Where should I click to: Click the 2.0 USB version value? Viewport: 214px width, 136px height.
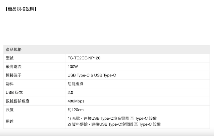click(x=70, y=93)
